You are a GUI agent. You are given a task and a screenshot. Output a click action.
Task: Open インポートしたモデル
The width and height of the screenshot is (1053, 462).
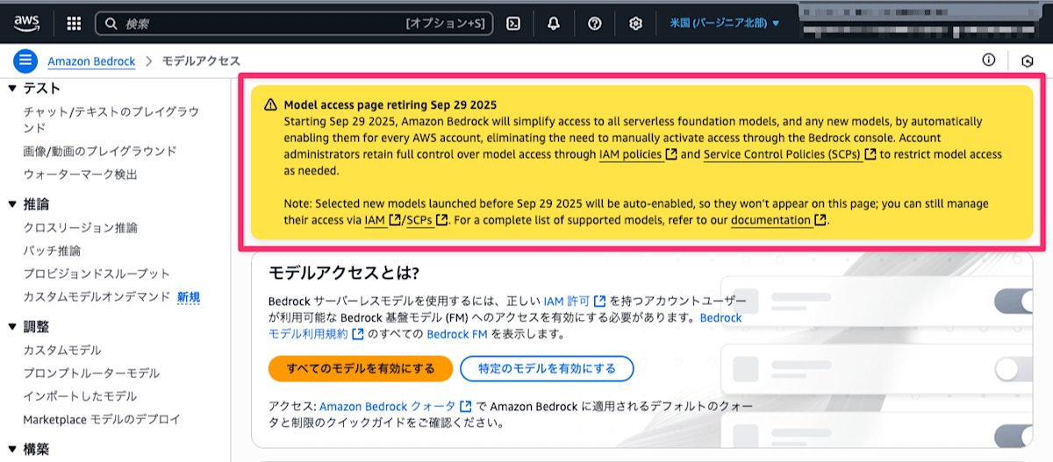click(x=80, y=396)
